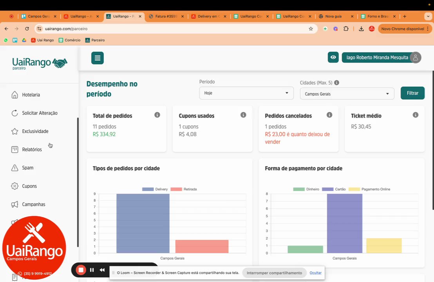434x282 pixels.
Task: Open Chrome extensions puzzle icon
Action: [346, 29]
